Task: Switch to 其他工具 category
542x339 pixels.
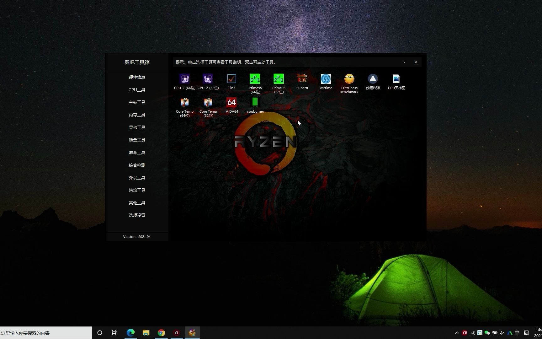Action: coord(137,203)
